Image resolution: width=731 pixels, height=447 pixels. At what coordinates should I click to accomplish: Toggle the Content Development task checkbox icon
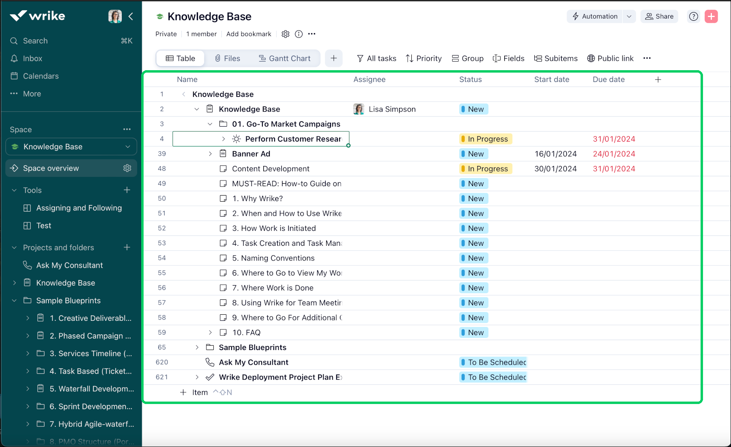click(223, 169)
